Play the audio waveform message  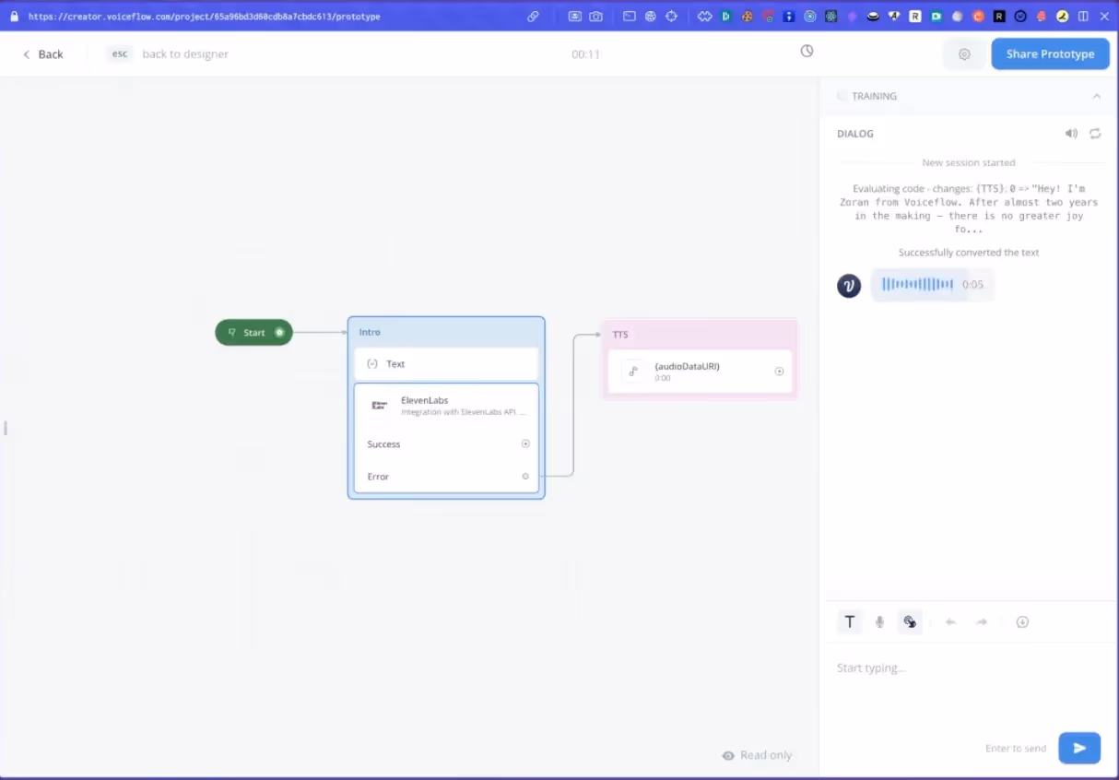[x=932, y=285]
